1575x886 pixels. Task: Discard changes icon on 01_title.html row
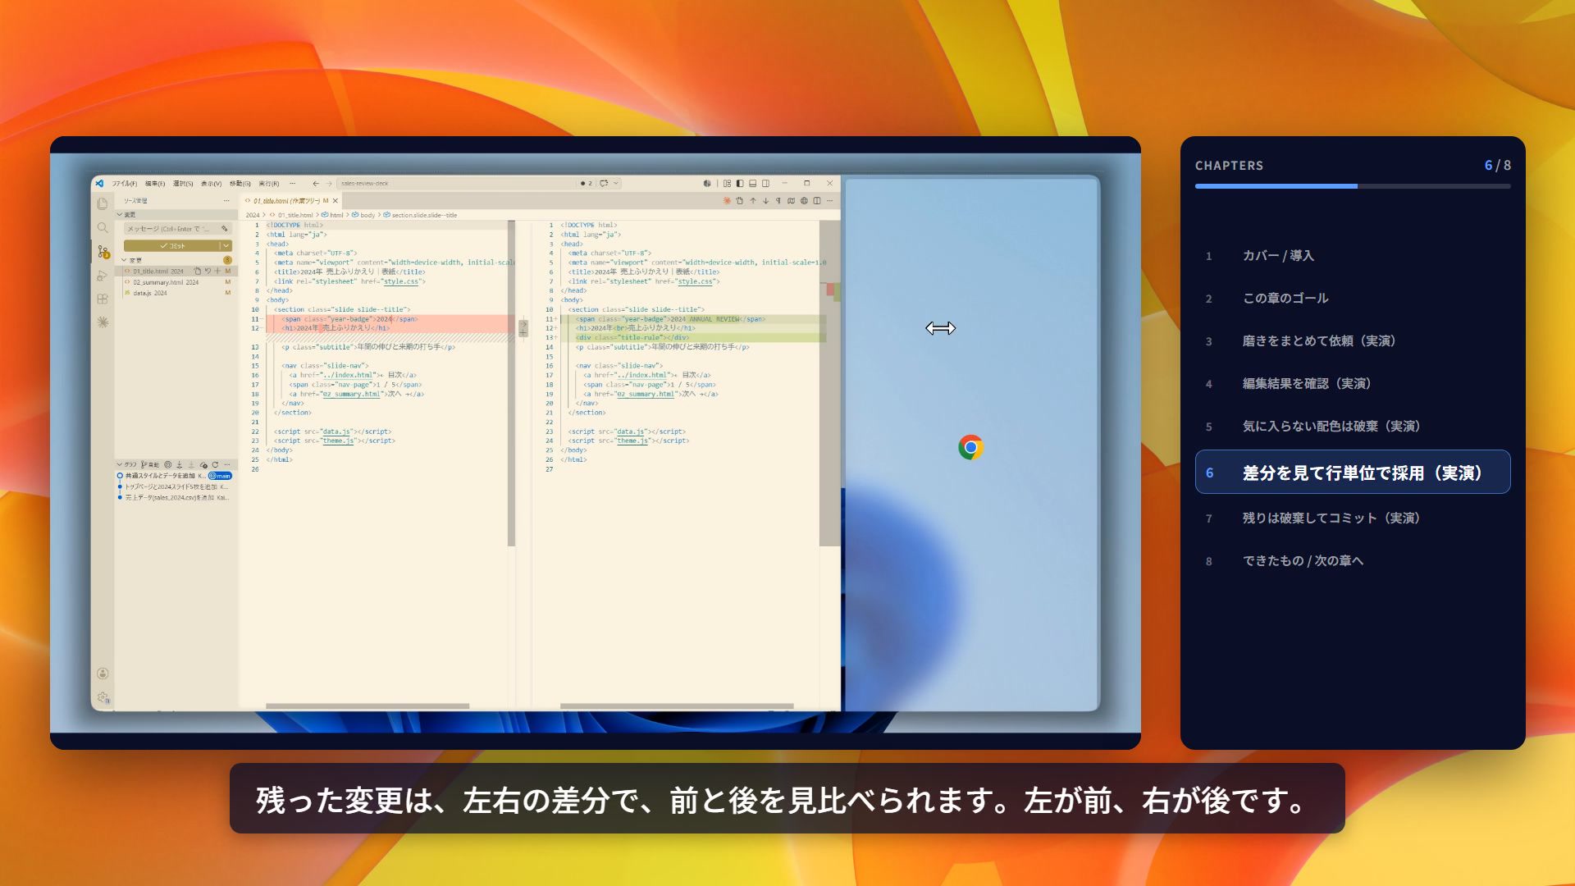pos(208,271)
